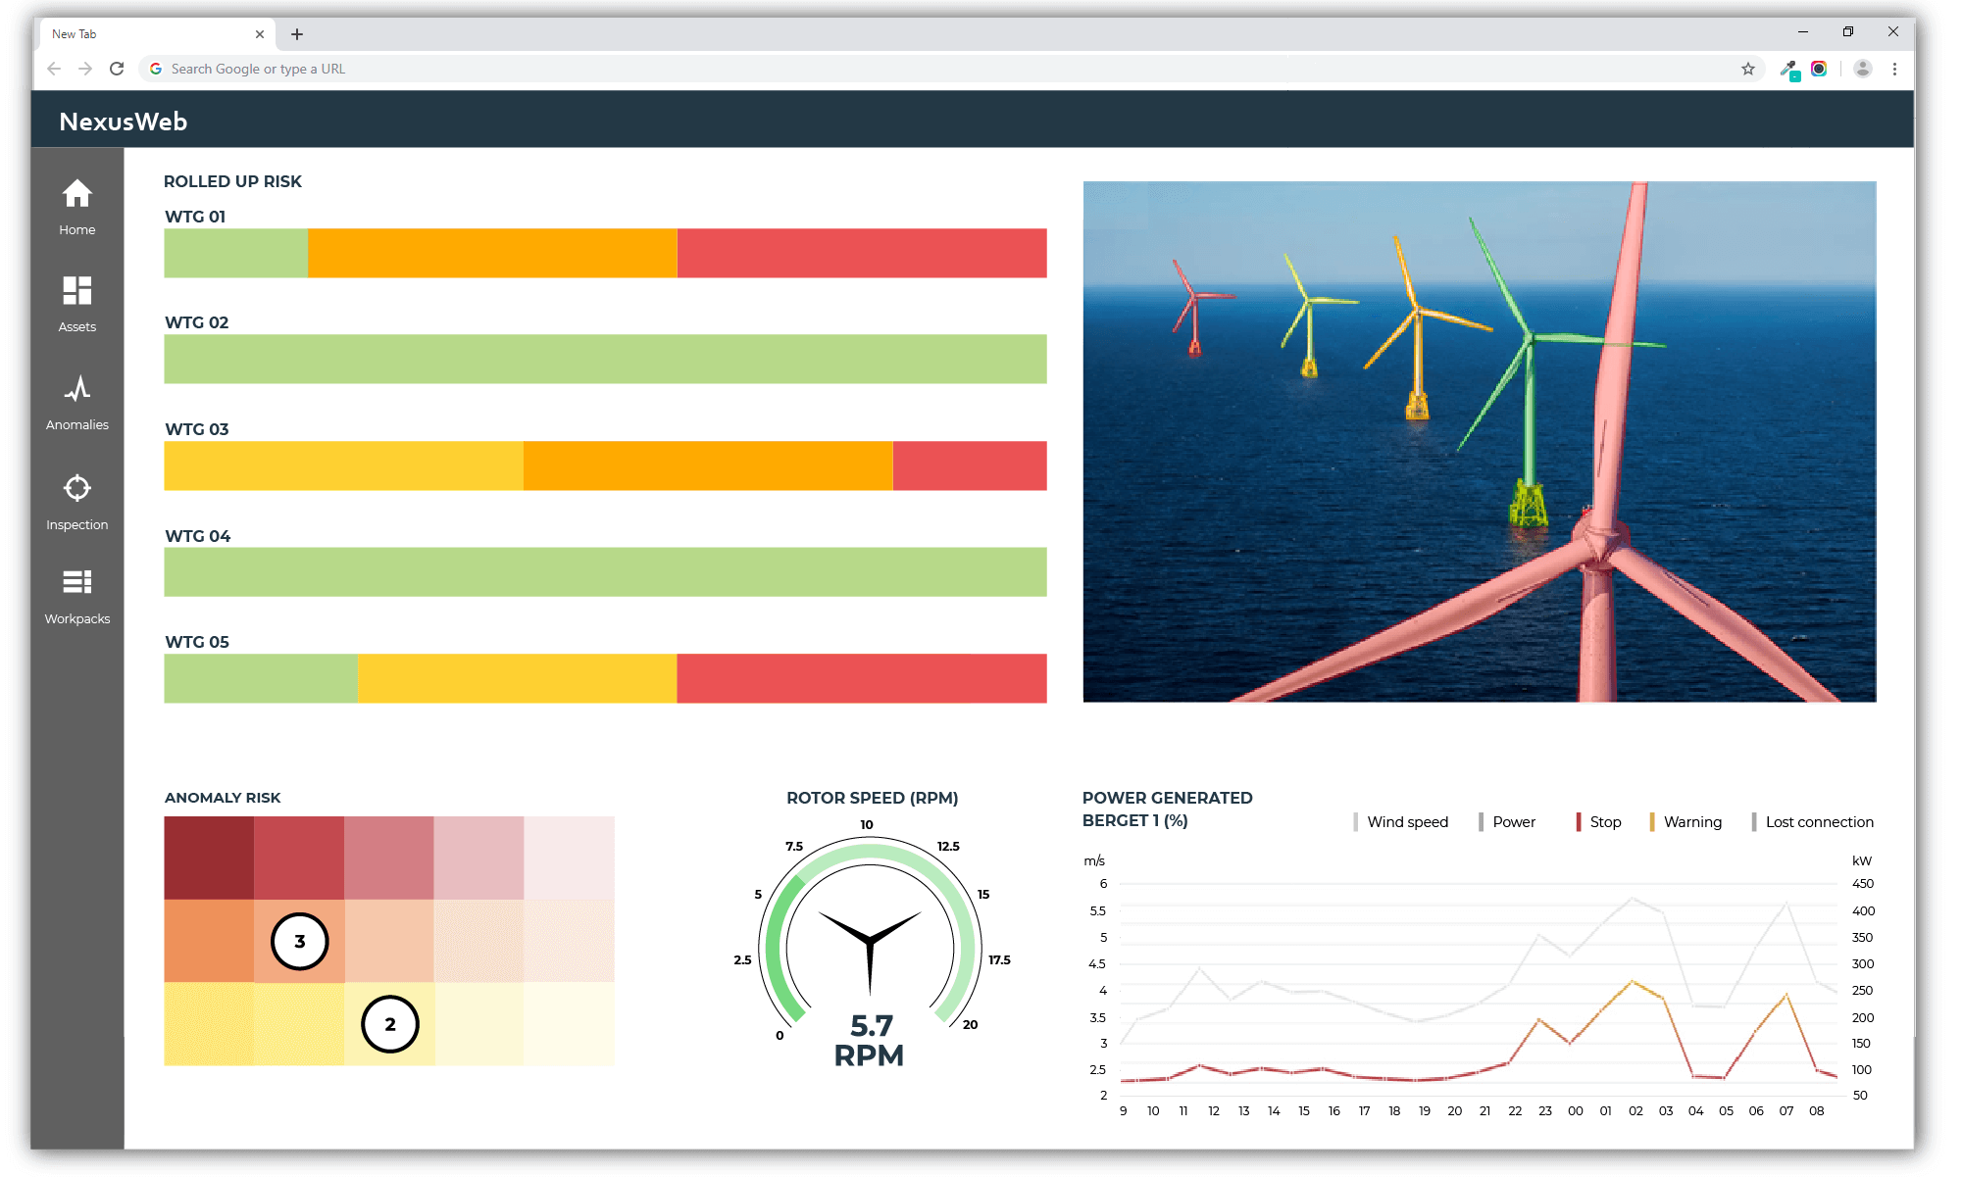Hide the Lost connection legend series

pyautogui.click(x=1818, y=822)
